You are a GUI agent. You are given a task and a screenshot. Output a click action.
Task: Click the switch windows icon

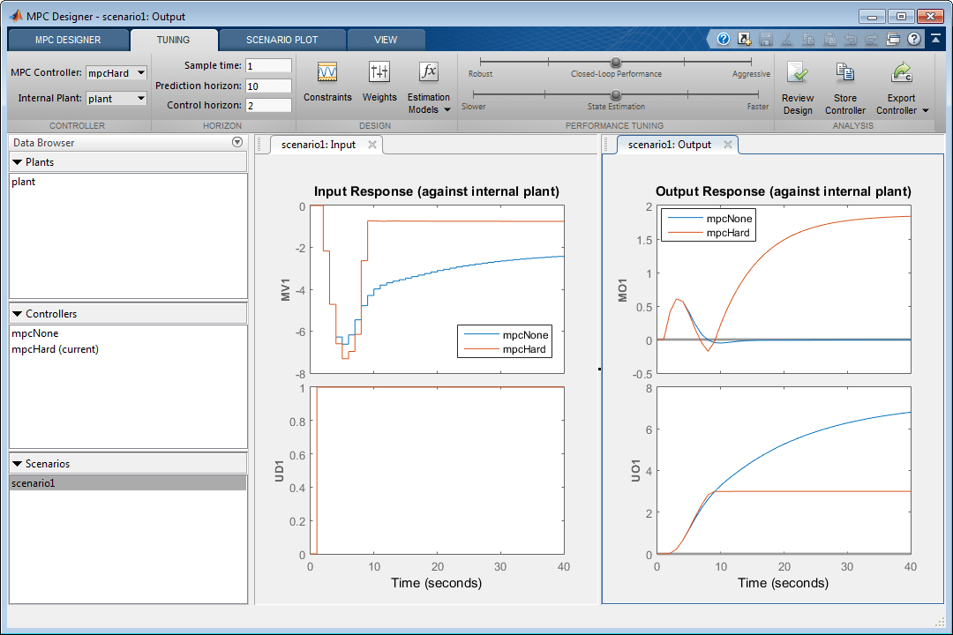893,40
